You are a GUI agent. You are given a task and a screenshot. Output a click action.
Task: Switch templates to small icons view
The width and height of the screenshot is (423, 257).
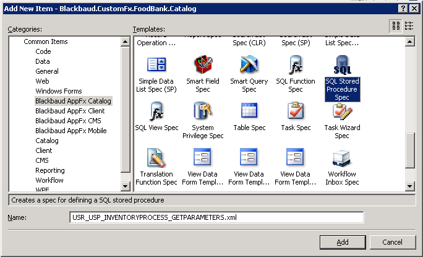click(x=409, y=25)
